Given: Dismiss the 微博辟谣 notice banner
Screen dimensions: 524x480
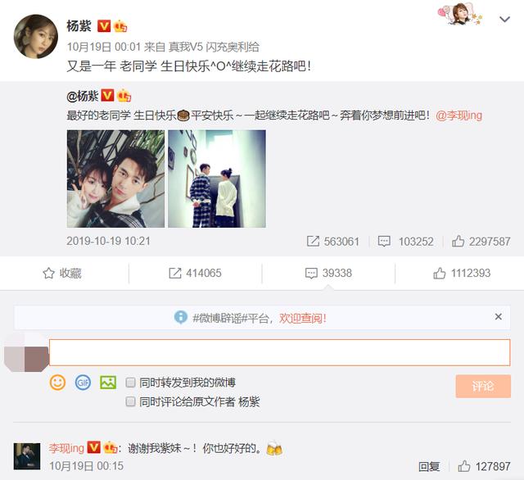Looking at the screenshot, I should [x=499, y=316].
